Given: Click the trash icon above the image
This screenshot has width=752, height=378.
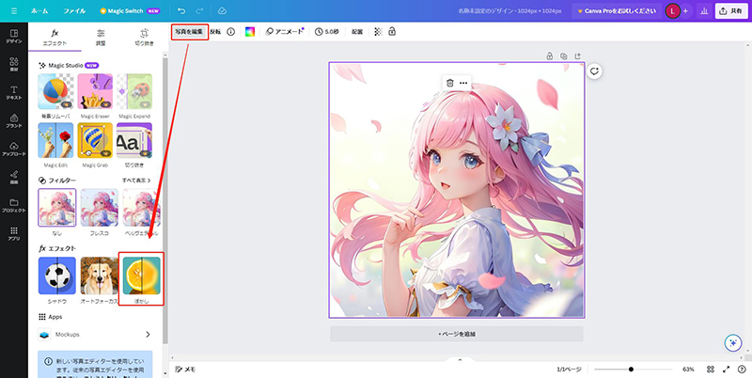Looking at the screenshot, I should (x=450, y=83).
